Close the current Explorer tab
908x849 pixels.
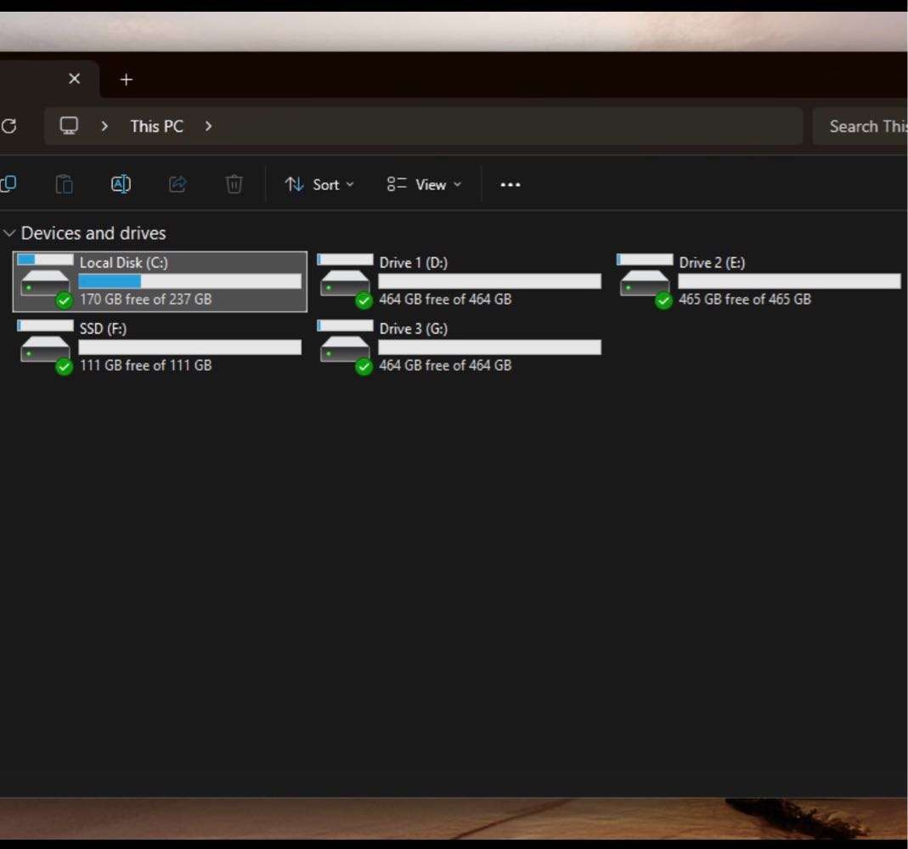(x=74, y=79)
